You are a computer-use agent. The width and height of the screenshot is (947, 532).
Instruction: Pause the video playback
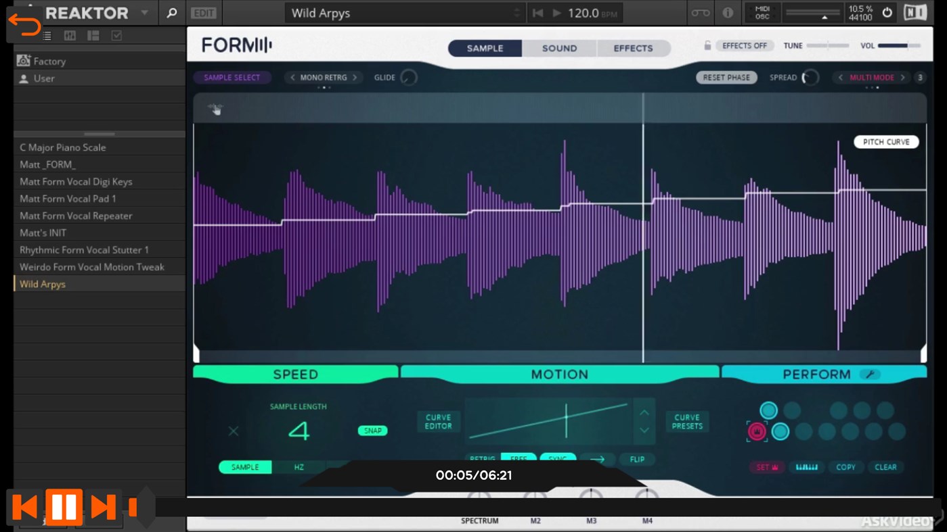[x=64, y=507]
